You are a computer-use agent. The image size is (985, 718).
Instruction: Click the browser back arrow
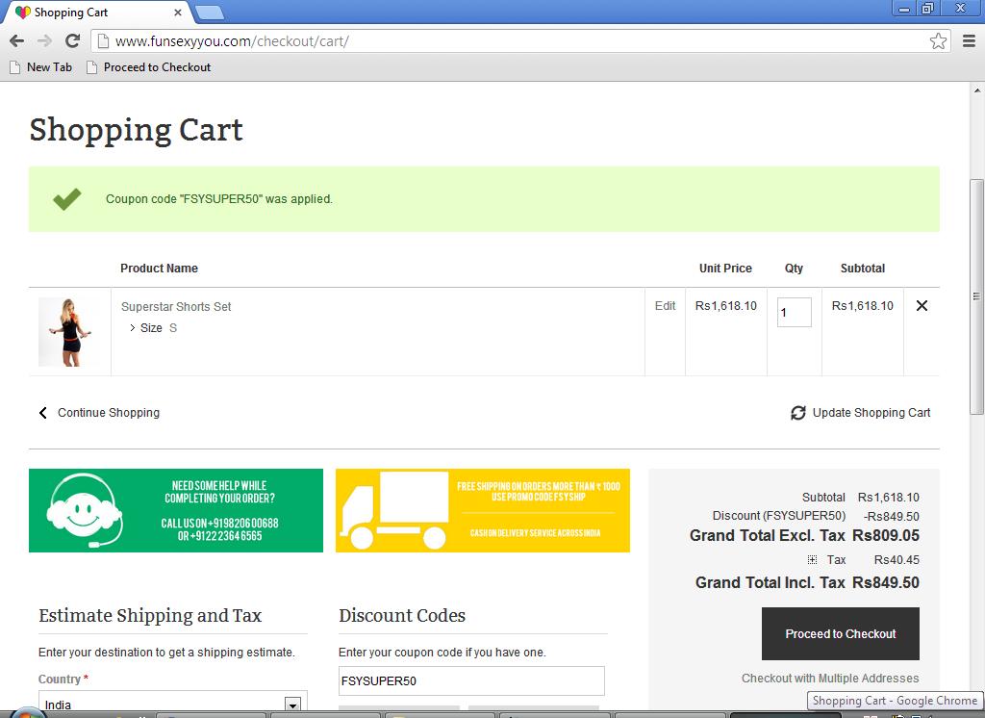[x=16, y=40]
